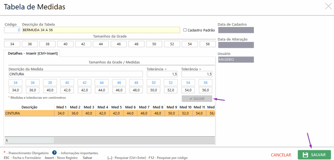Image resolution: width=334 pixels, height=160 pixels.
Task: Click the measure value 40,0 field
Action: (50, 90)
